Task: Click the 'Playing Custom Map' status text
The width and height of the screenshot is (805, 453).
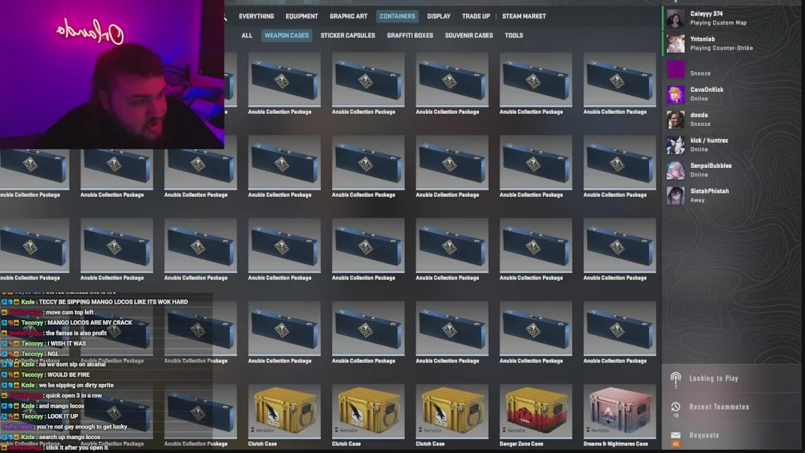Action: pyautogui.click(x=718, y=23)
